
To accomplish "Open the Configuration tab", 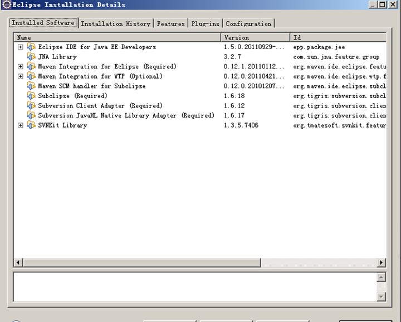I will tap(248, 23).
